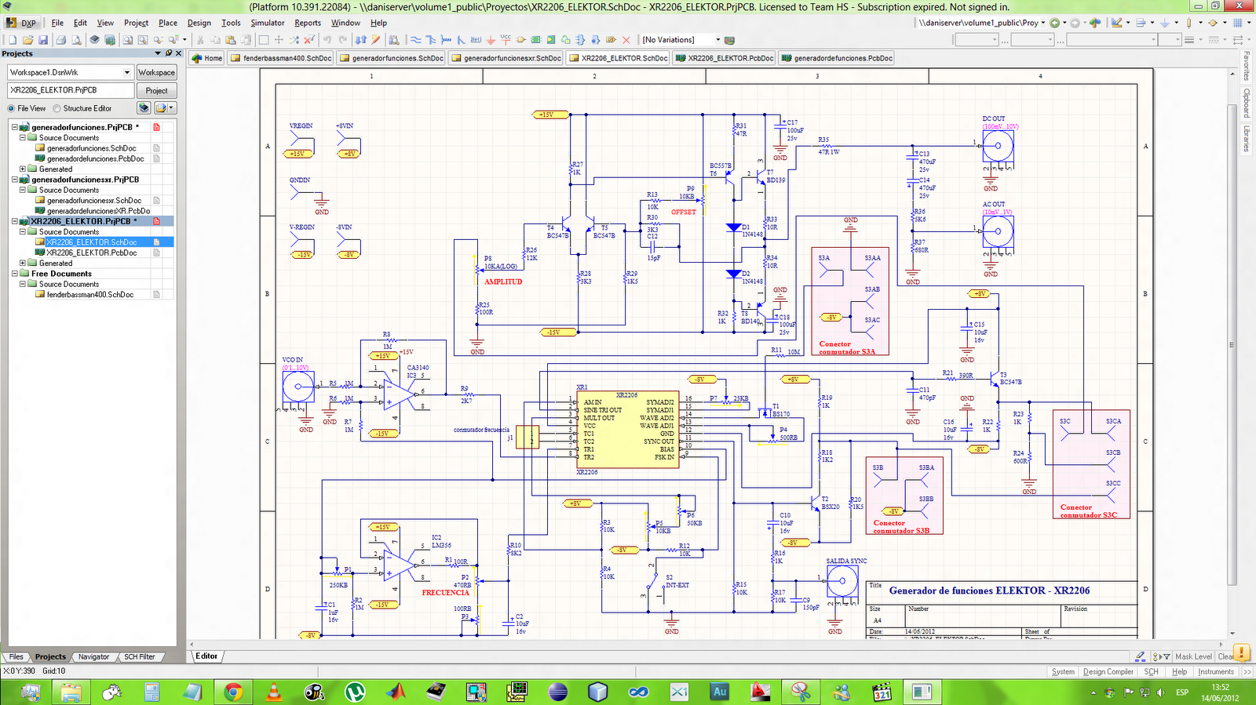Click the Redo arrow icon
This screenshot has width=1256, height=705.
[342, 40]
